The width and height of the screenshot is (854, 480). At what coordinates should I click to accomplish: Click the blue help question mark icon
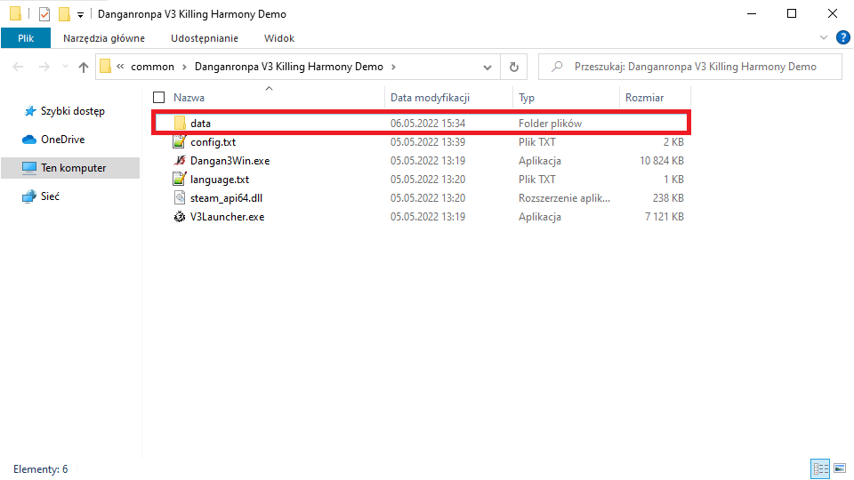[842, 37]
